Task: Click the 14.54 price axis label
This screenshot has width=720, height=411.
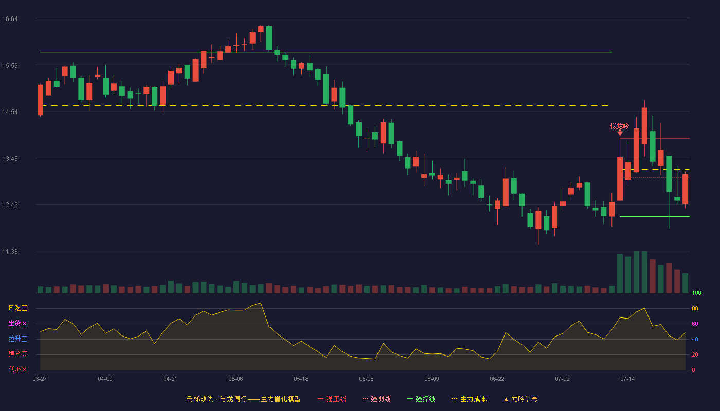Action: 10,112
